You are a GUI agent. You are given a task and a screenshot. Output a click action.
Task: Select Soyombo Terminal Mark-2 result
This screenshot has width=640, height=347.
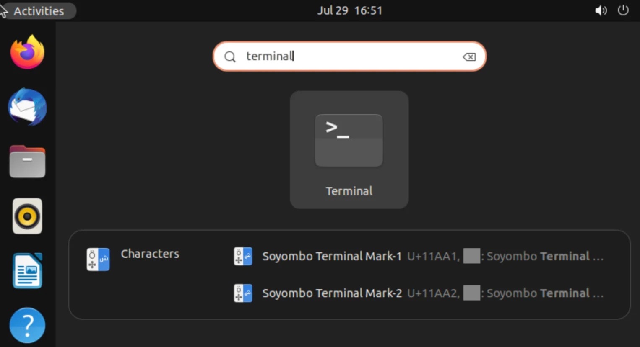click(331, 293)
